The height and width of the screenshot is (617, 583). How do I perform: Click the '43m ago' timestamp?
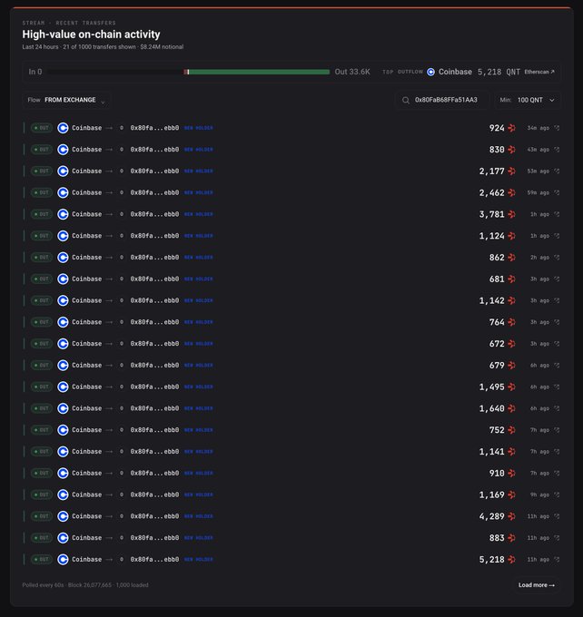tap(539, 150)
